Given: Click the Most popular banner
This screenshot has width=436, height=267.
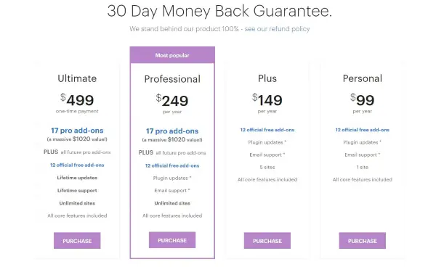Looking at the screenshot, I should pyautogui.click(x=172, y=55).
